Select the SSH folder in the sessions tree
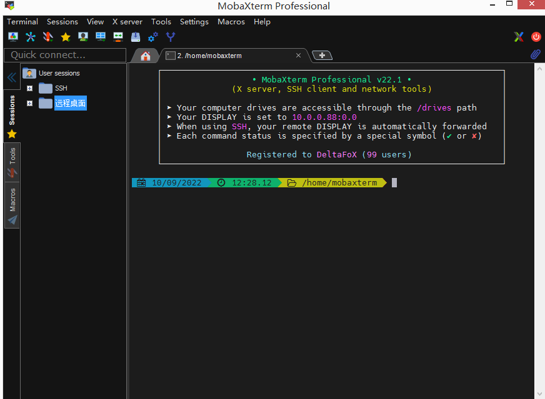Viewport: 545px width, 399px height. tap(61, 88)
